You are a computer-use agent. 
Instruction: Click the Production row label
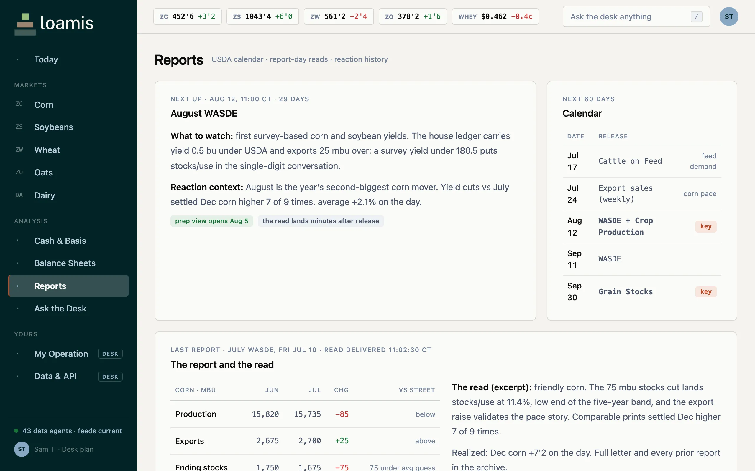196,414
